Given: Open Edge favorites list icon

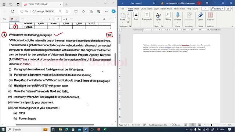Looking at the screenshot, I should tap(84, 11).
